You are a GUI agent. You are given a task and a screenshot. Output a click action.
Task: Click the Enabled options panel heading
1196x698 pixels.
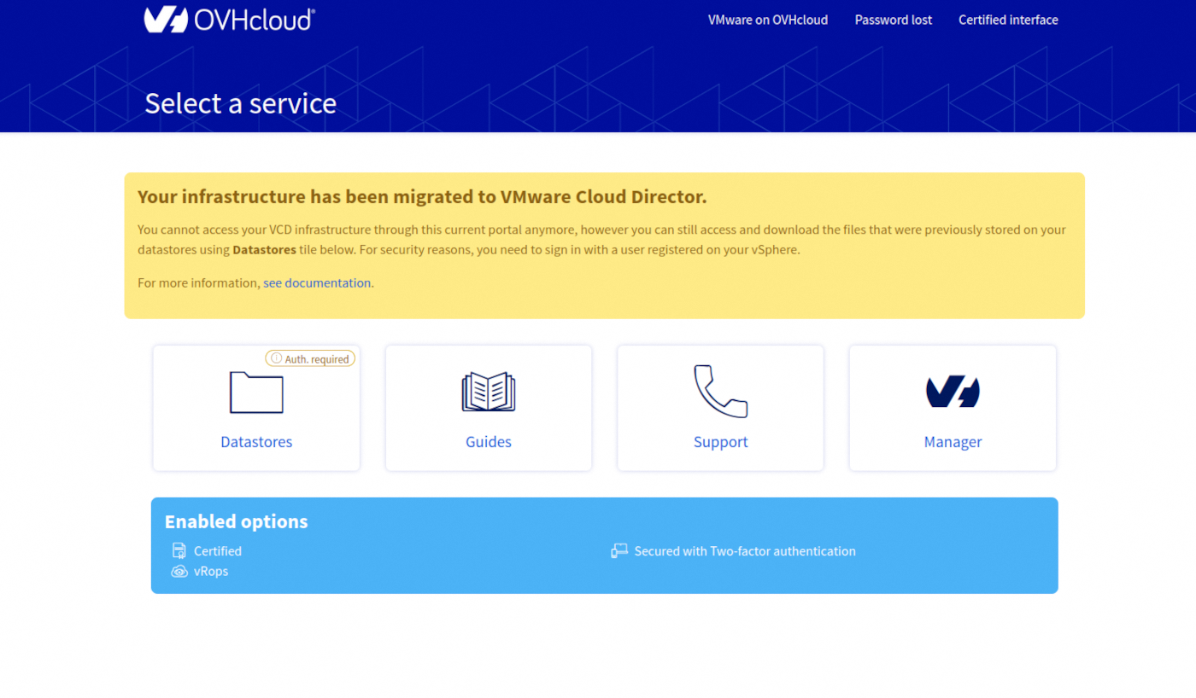[236, 521]
